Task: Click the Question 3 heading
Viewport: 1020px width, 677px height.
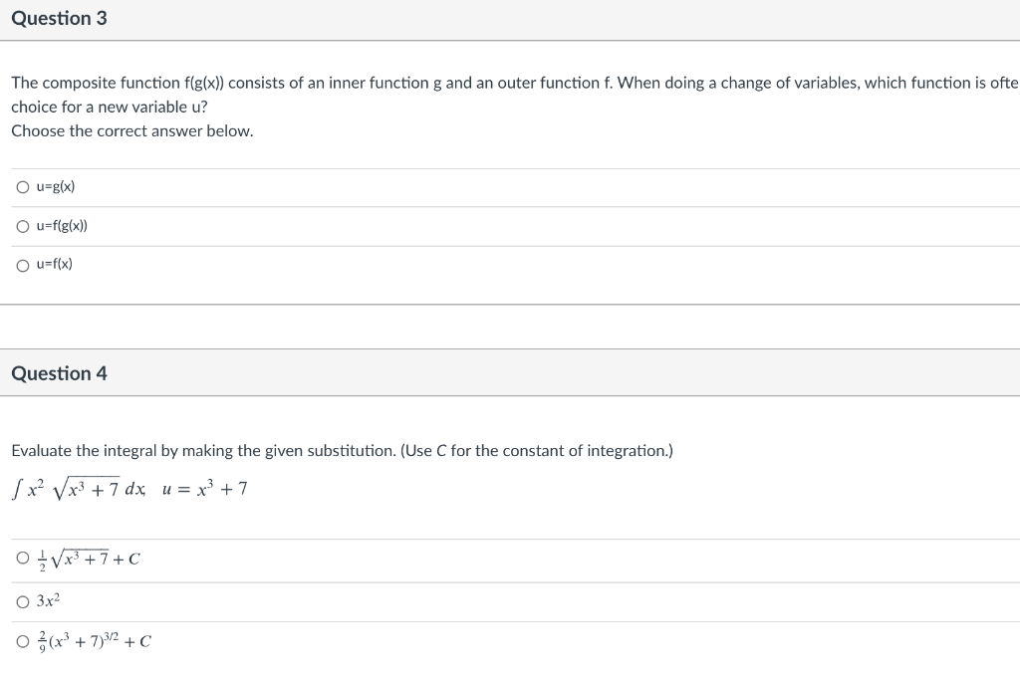Action: (60, 19)
